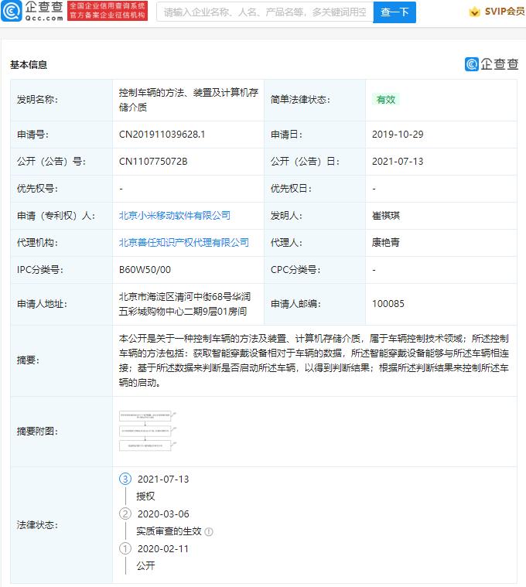Select the applicant address text
This screenshot has width=526, height=587.
185,304
